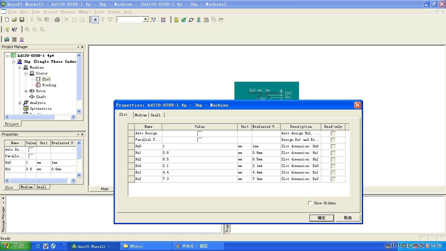Click the icon right of the toolbar combo box
This screenshot has height=251, width=446.
pyautogui.click(x=153, y=20)
